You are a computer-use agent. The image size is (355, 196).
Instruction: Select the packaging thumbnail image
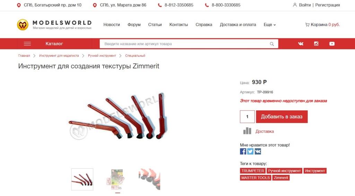pos(115,179)
